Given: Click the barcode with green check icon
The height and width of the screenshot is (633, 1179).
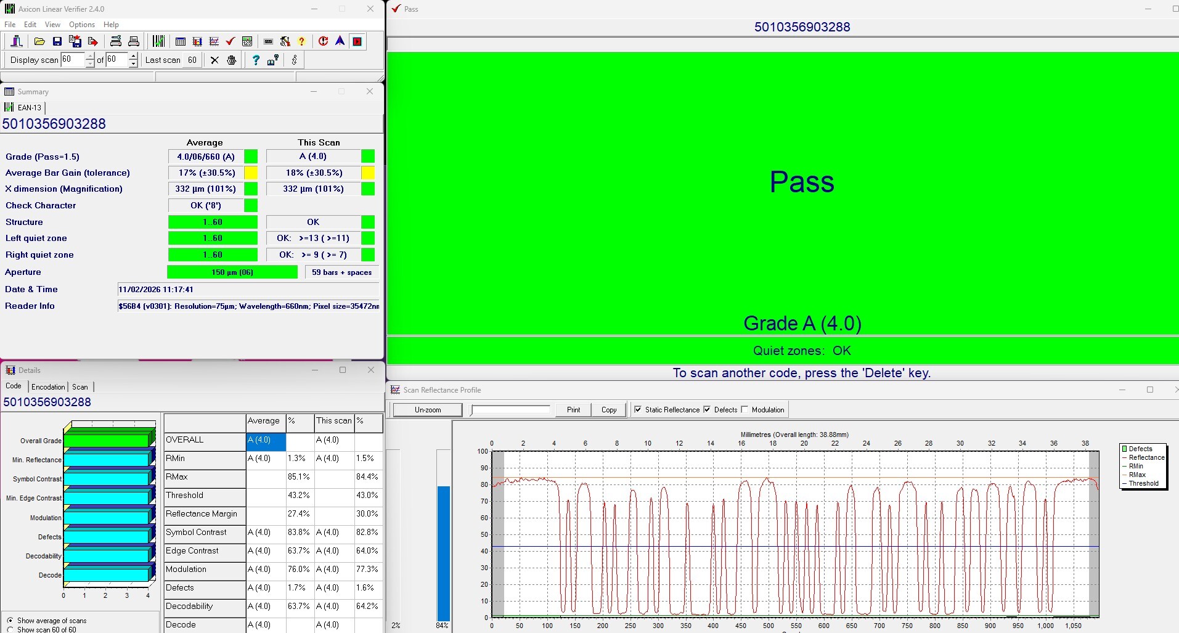Looking at the screenshot, I should 158,41.
